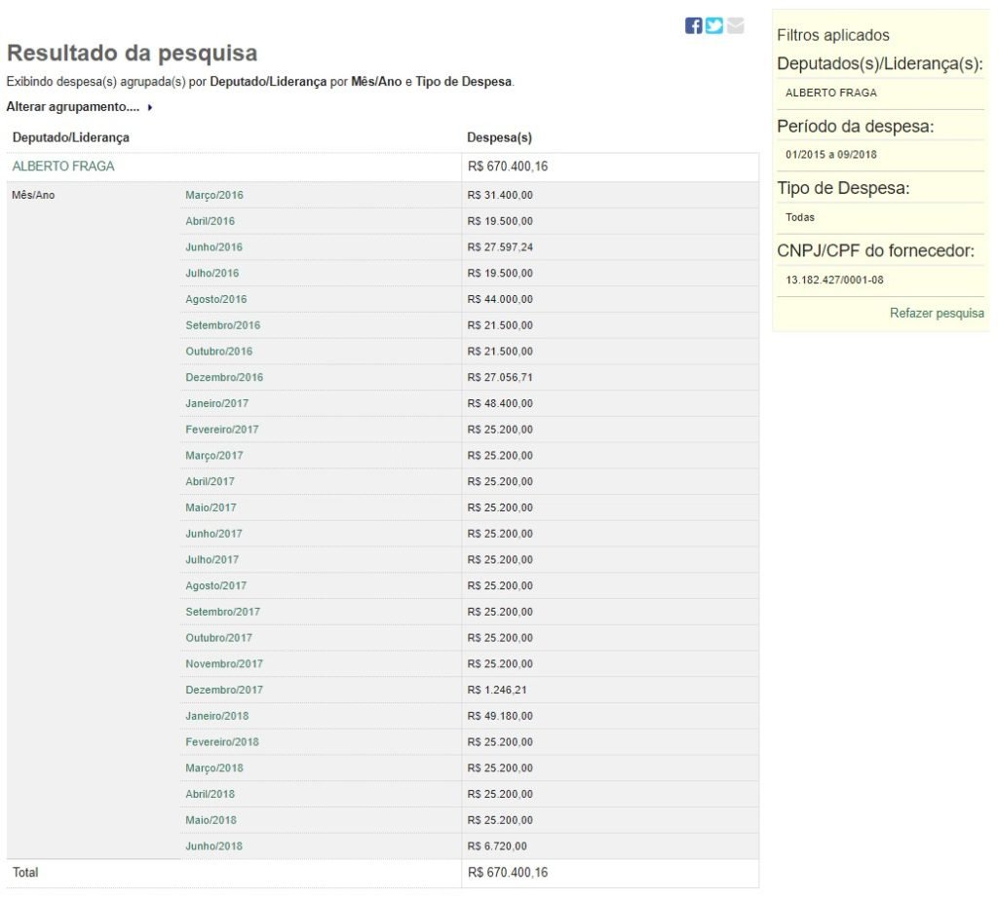The image size is (998, 900).
Task: Open Setembro/2016 expenses
Action: [x=223, y=325]
